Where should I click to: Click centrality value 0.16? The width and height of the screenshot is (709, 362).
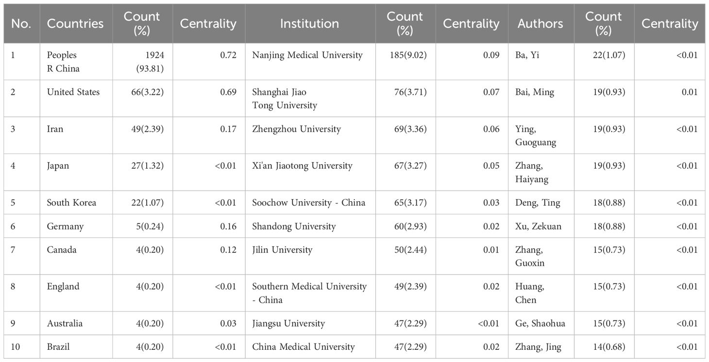click(228, 226)
